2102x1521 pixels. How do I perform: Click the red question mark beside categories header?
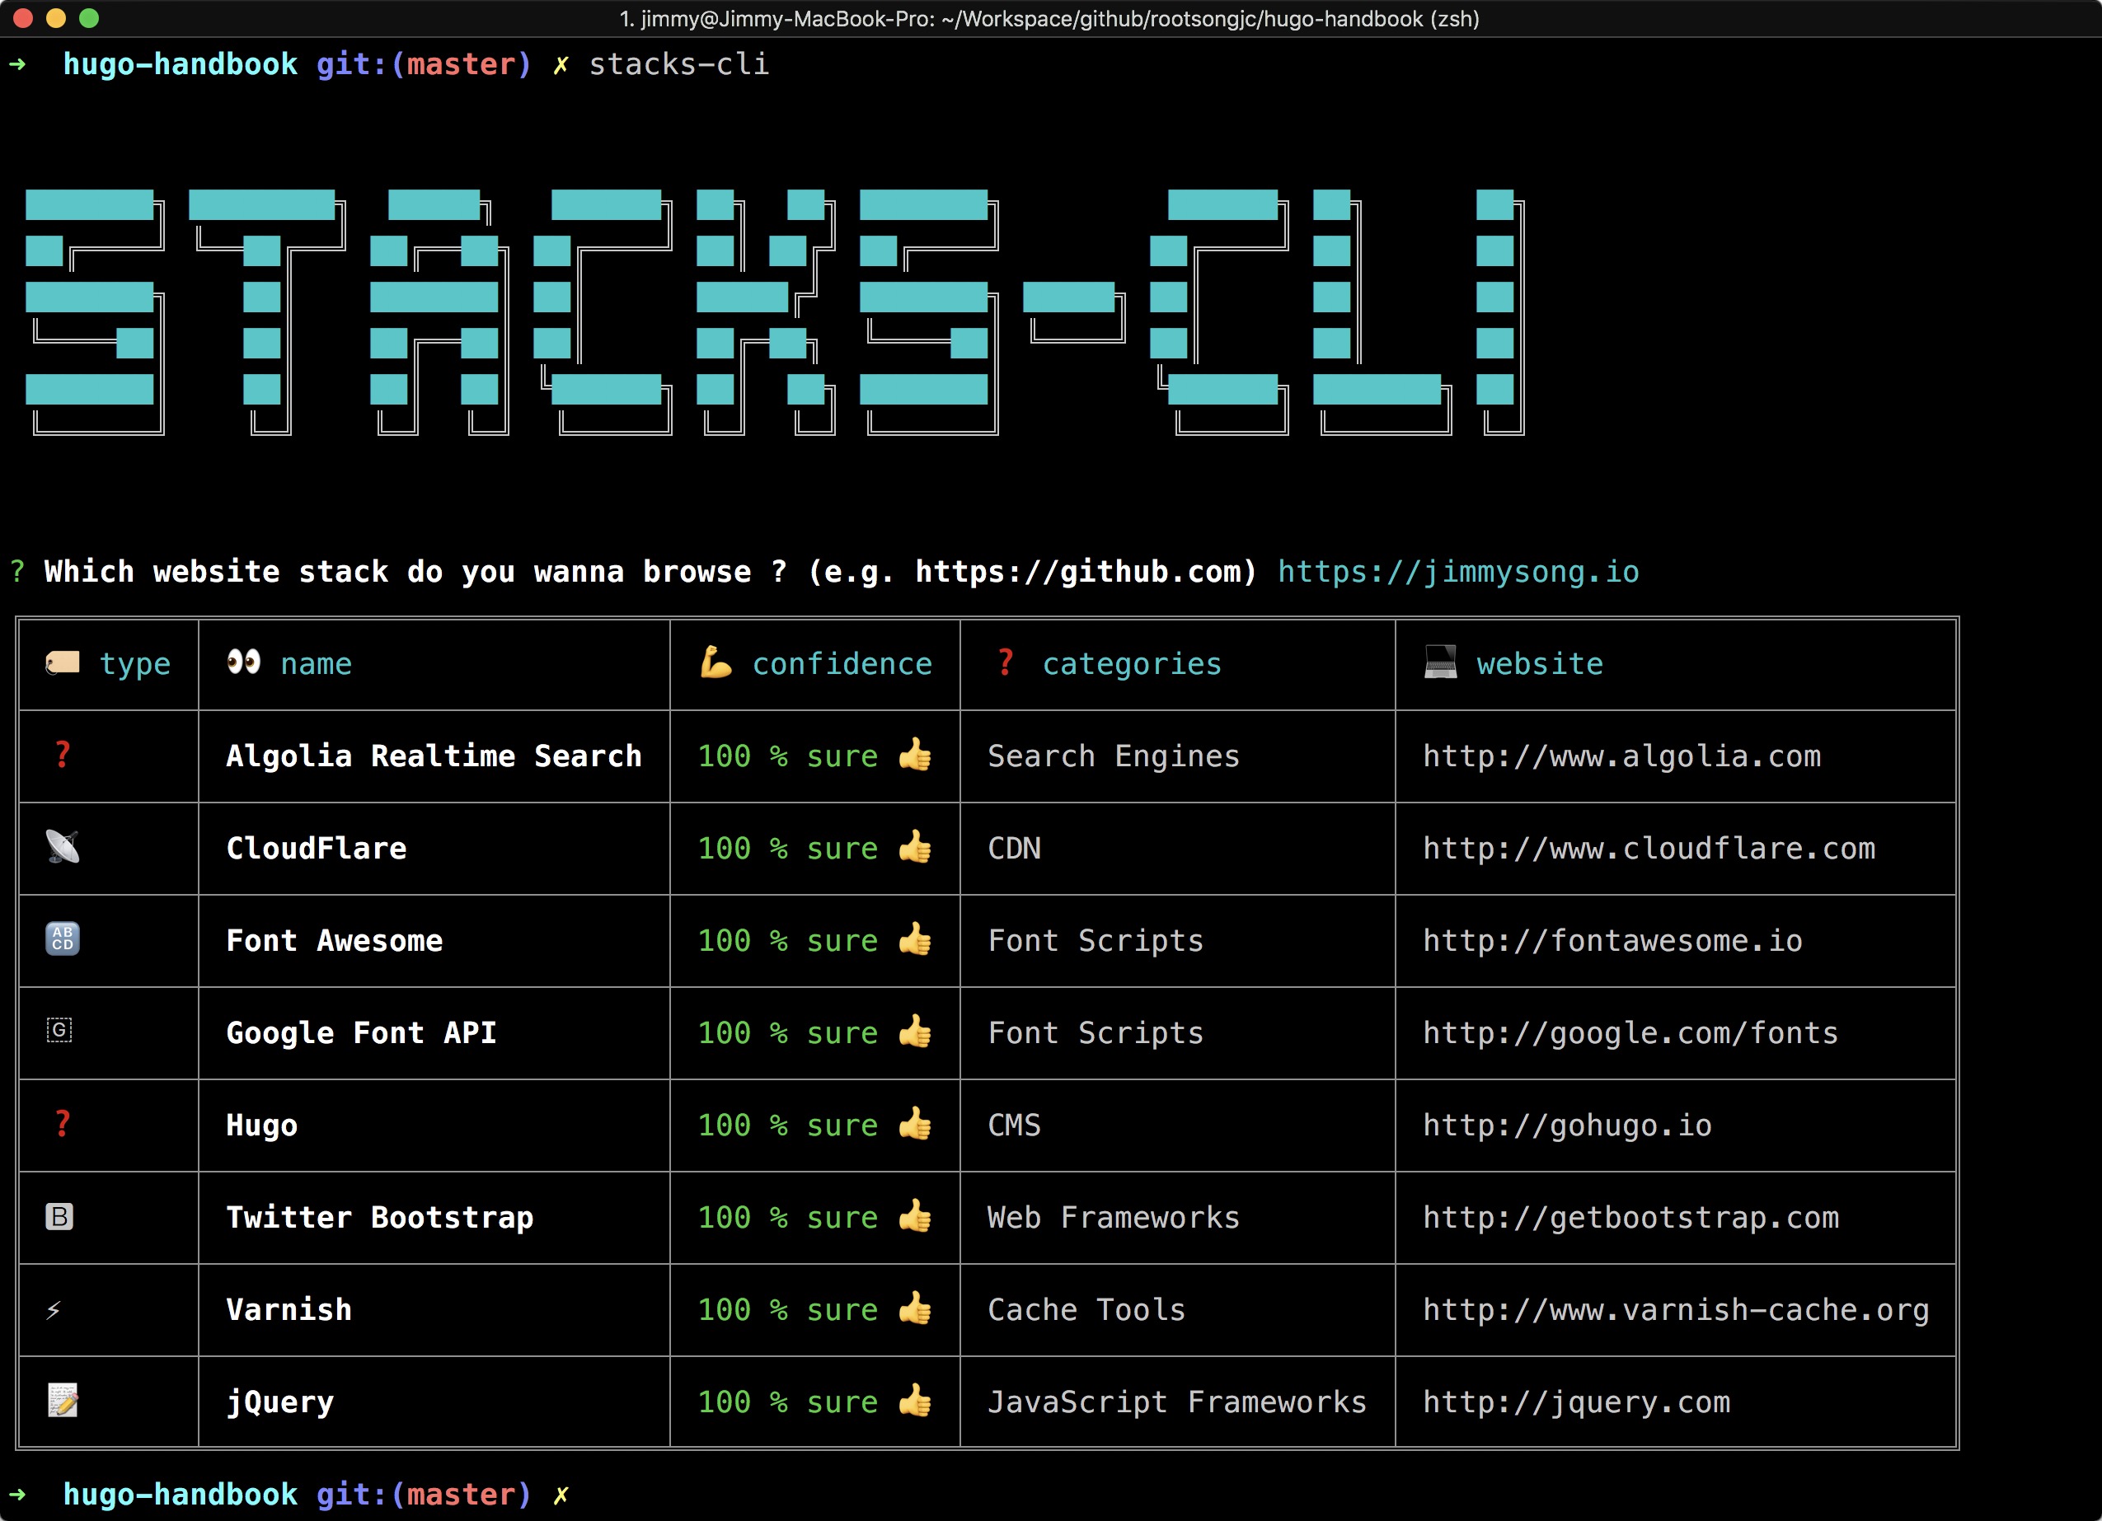click(x=1006, y=662)
